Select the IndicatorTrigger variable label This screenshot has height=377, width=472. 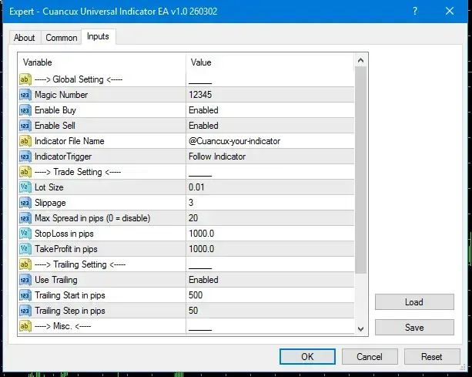coord(63,157)
